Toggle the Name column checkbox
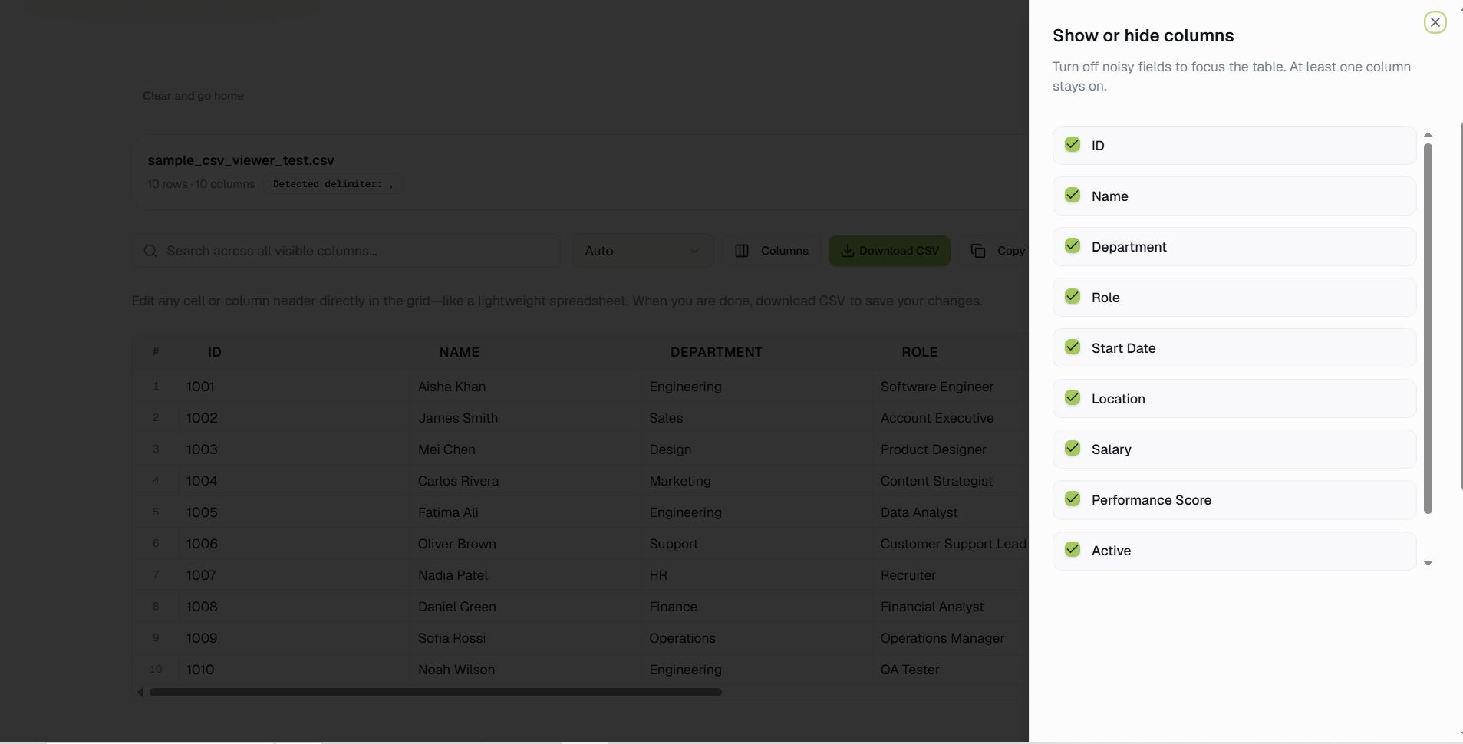The height and width of the screenshot is (744, 1463). 1073,196
